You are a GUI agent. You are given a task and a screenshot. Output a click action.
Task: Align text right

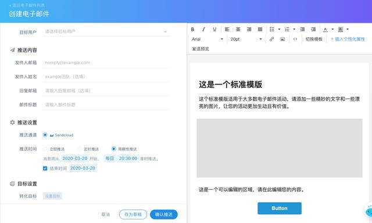pos(249,29)
